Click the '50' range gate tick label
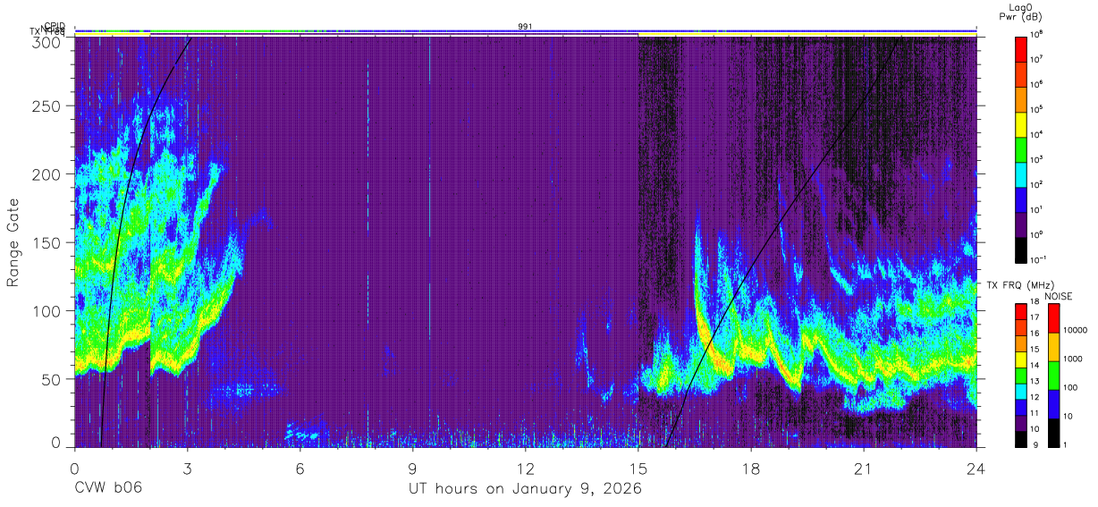The width and height of the screenshot is (1098, 507). coord(52,378)
